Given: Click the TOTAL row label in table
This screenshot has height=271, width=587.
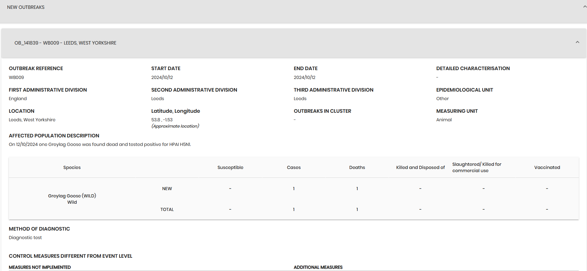Looking at the screenshot, I should 167,209.
